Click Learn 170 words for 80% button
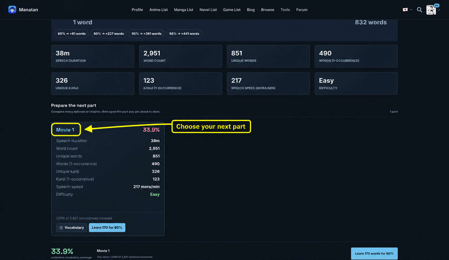449x260 pixels. coord(374,253)
